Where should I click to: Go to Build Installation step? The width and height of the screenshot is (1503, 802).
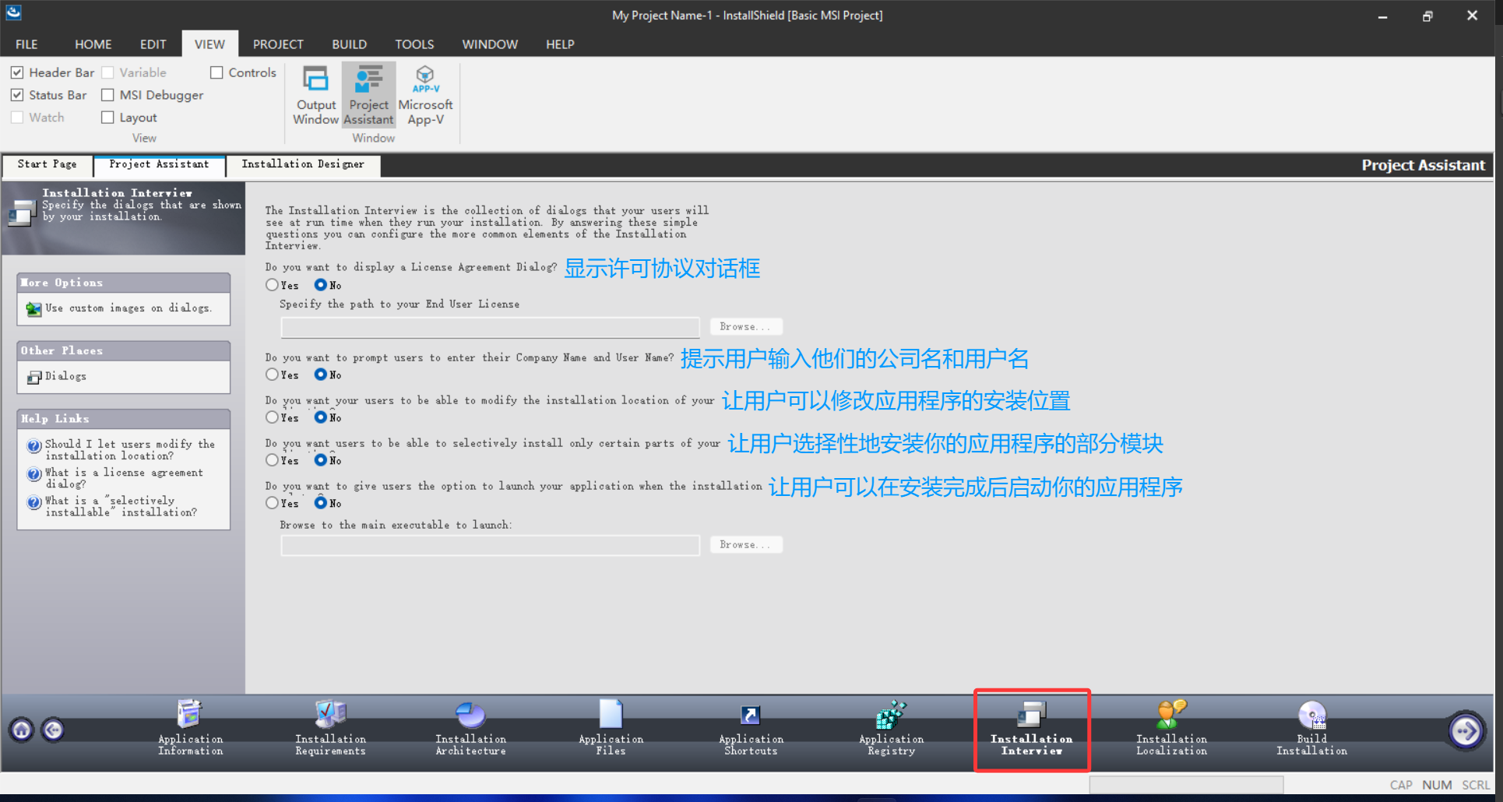[x=1311, y=729]
